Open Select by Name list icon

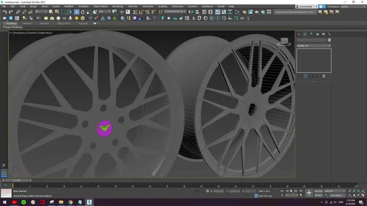pyautogui.click(x=57, y=12)
